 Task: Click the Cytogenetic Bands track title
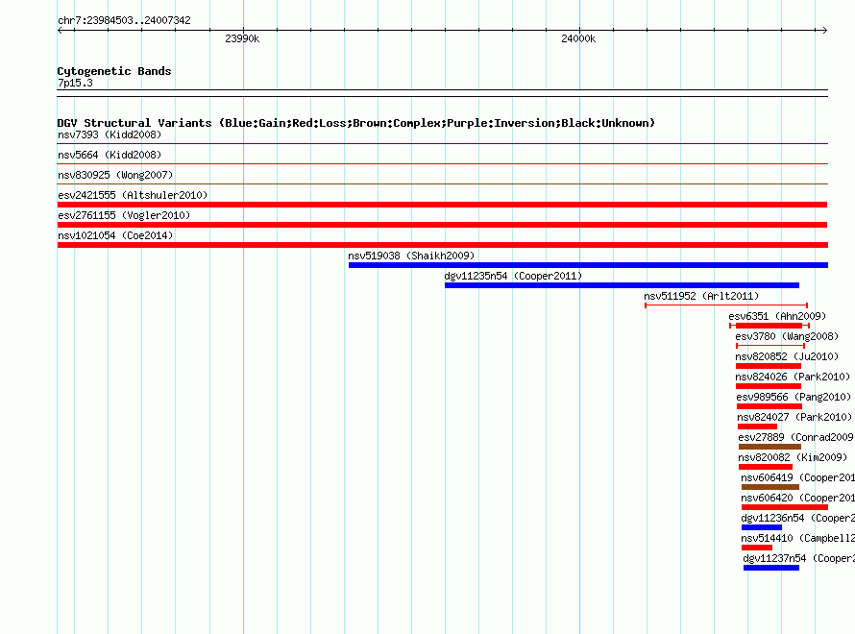114,71
